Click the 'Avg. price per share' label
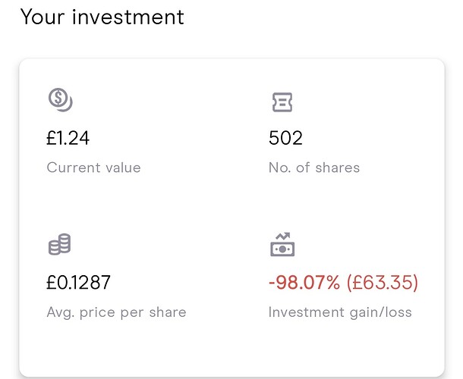 click(116, 312)
